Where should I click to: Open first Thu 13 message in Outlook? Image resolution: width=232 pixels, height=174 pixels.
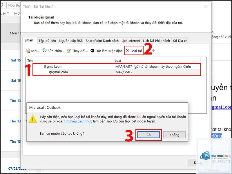pyautogui.click(x=11, y=101)
